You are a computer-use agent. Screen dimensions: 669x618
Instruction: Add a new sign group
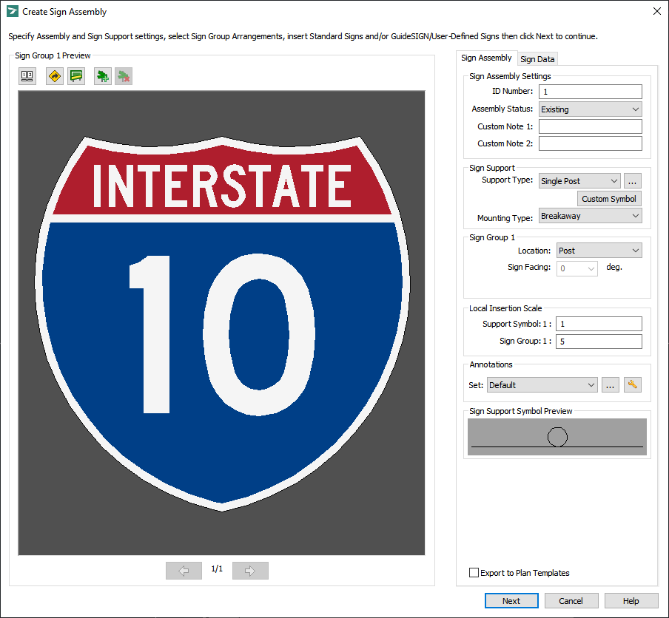tap(103, 76)
